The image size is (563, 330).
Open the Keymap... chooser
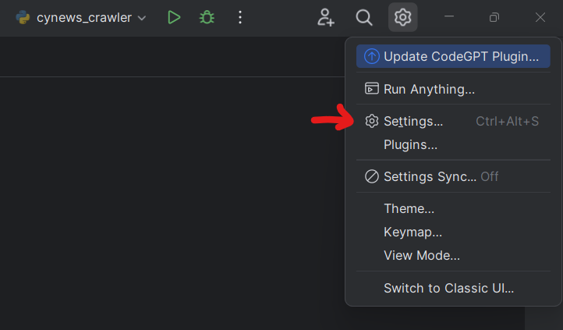coord(413,232)
